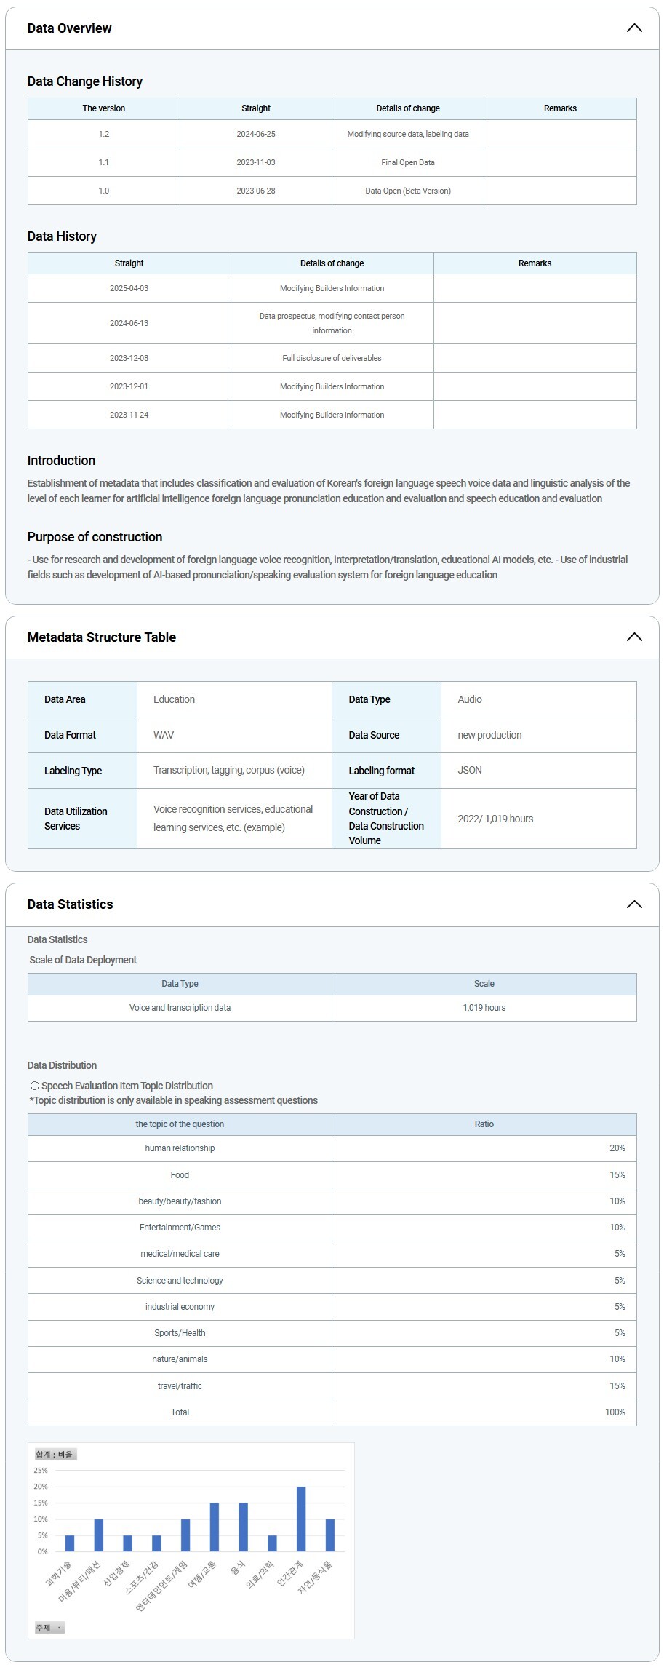Click the 'Ratio' column header
This screenshot has height=1670, width=664.
pyautogui.click(x=484, y=1124)
